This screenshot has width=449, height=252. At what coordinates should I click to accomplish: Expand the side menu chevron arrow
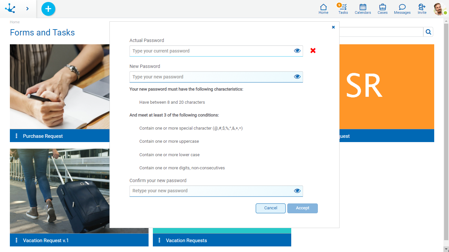[27, 9]
